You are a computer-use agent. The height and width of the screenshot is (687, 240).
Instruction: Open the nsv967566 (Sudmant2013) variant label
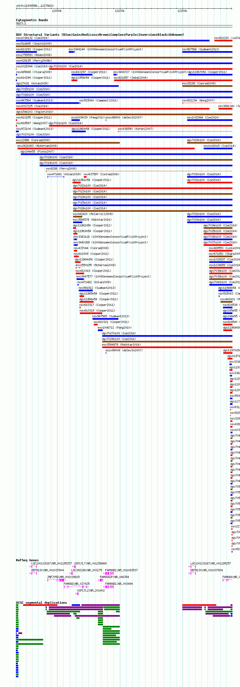[201, 49]
